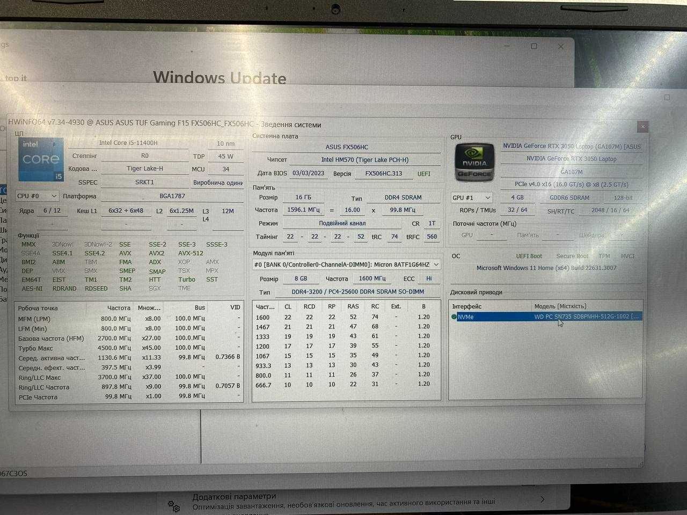Click the Microsoft Windows 11 Home OS text
This screenshot has height=515, width=687.
(546, 268)
